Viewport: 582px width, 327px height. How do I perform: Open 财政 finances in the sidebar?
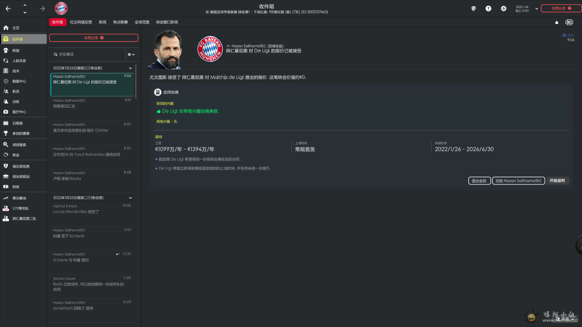pyautogui.click(x=23, y=187)
